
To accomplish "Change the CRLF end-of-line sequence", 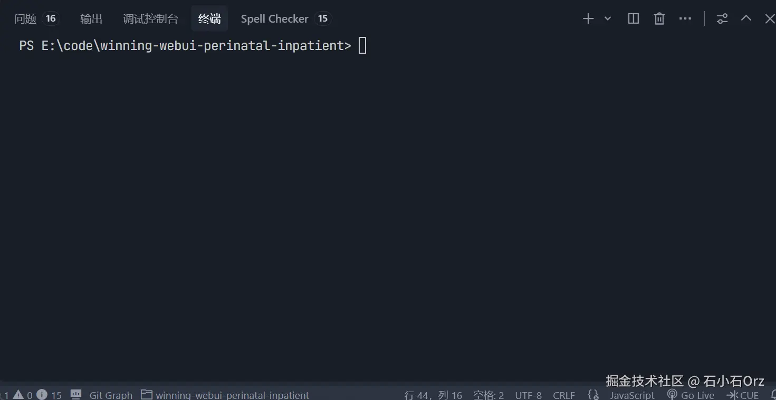I will tap(564, 395).
